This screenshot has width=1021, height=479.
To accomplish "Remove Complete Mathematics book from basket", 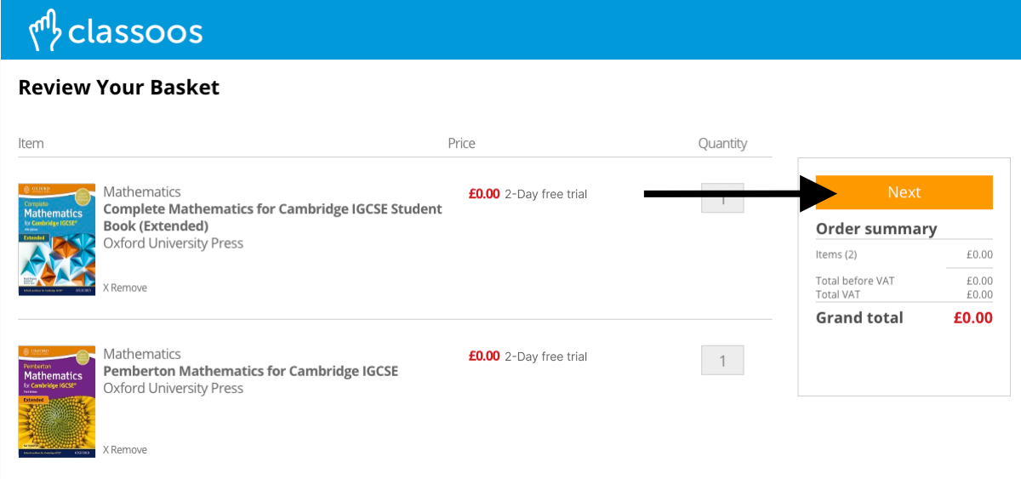I will 125,288.
